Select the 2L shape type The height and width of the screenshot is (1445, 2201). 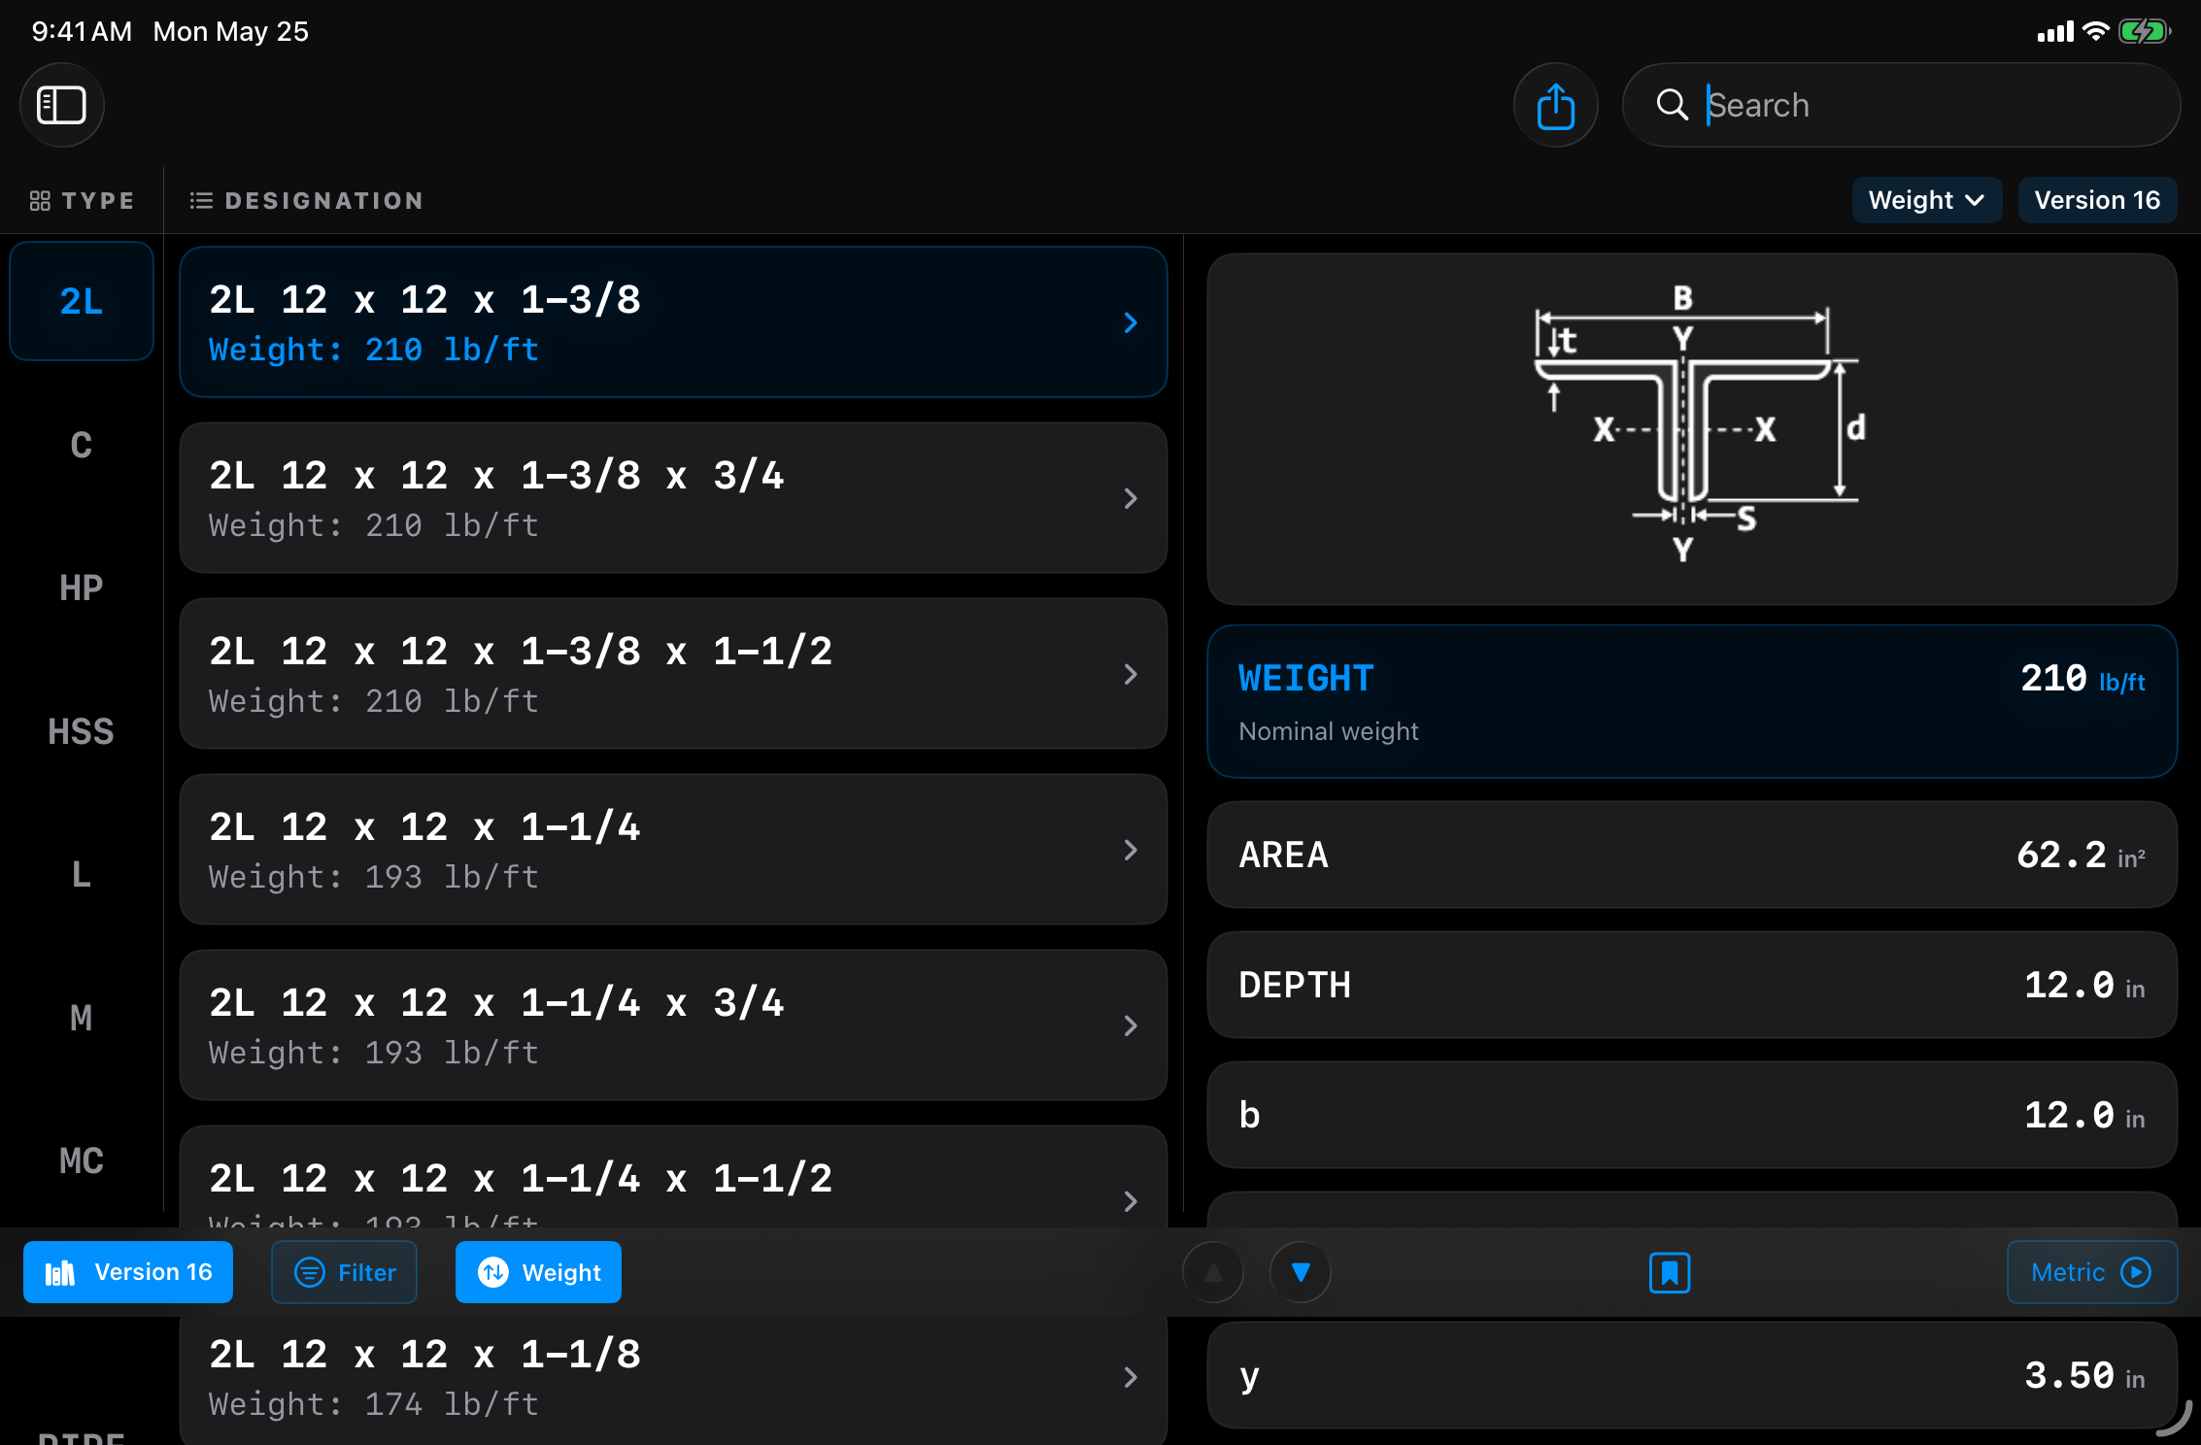click(x=82, y=301)
